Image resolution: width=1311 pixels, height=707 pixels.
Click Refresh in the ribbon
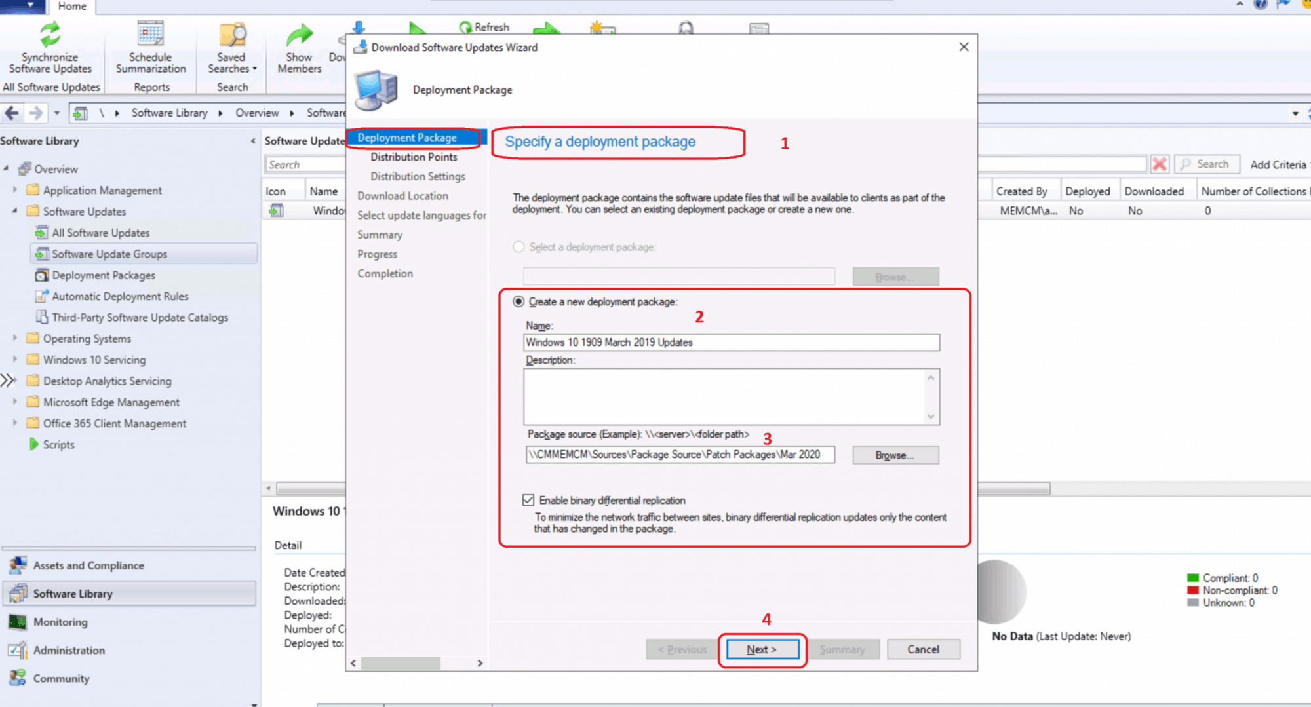pyautogui.click(x=484, y=27)
